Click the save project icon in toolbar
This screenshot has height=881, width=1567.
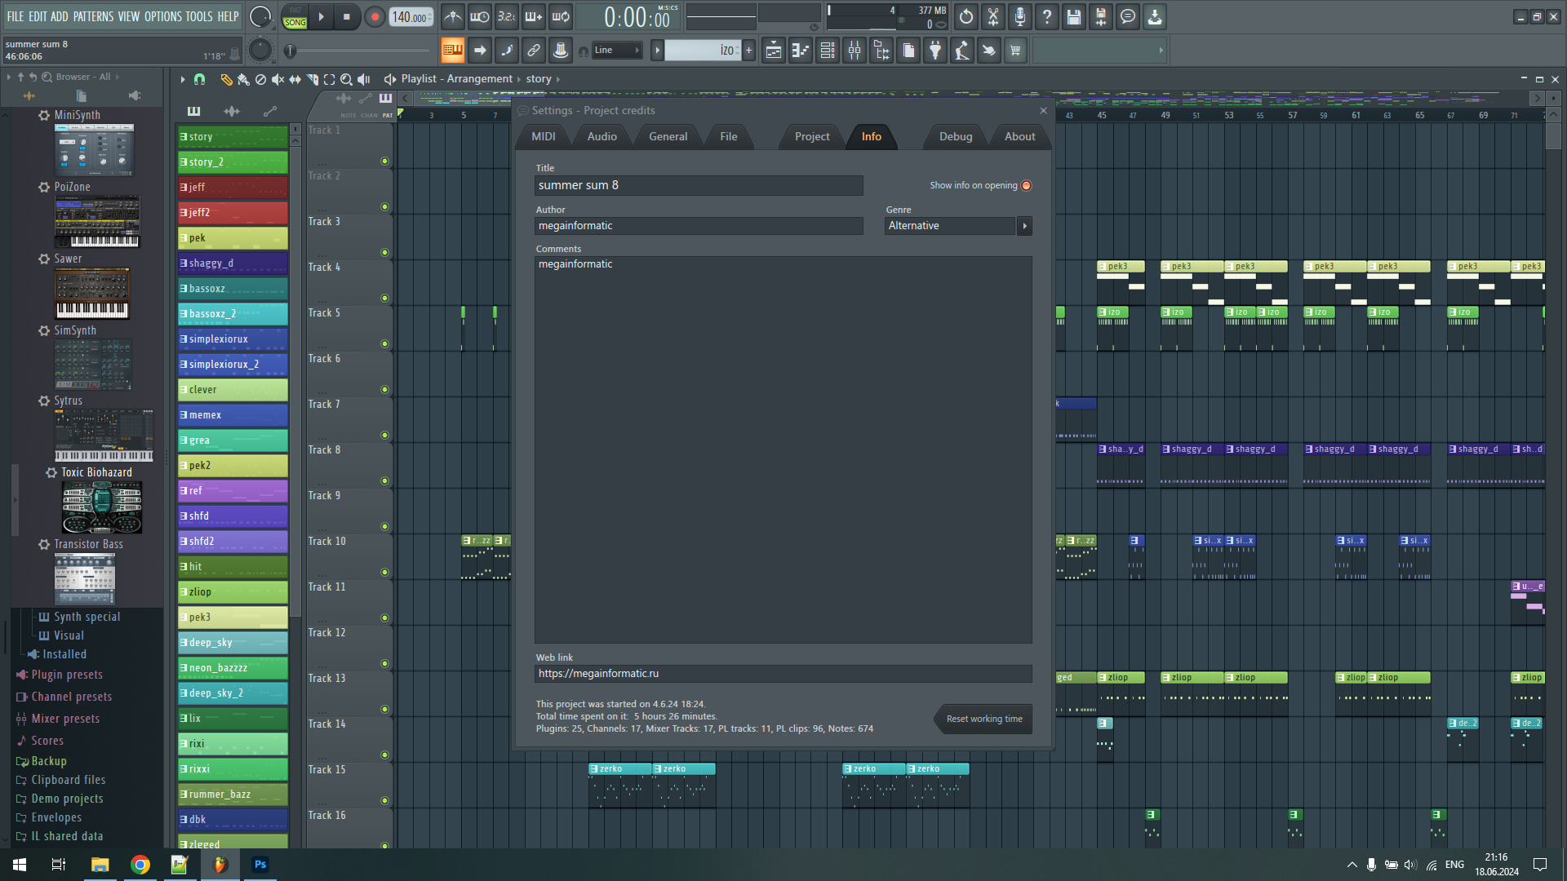pyautogui.click(x=1073, y=15)
